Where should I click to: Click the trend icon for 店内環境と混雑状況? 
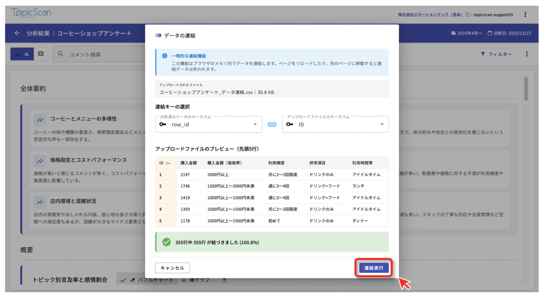tap(40, 202)
